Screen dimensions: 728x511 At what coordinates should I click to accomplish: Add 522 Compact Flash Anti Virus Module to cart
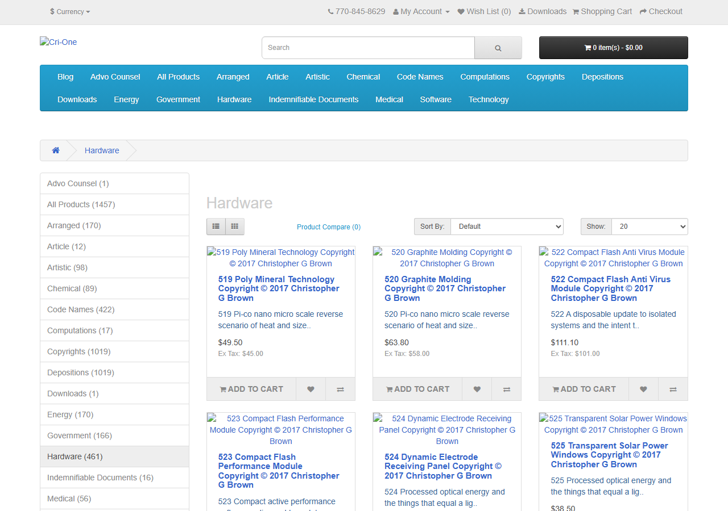584,389
